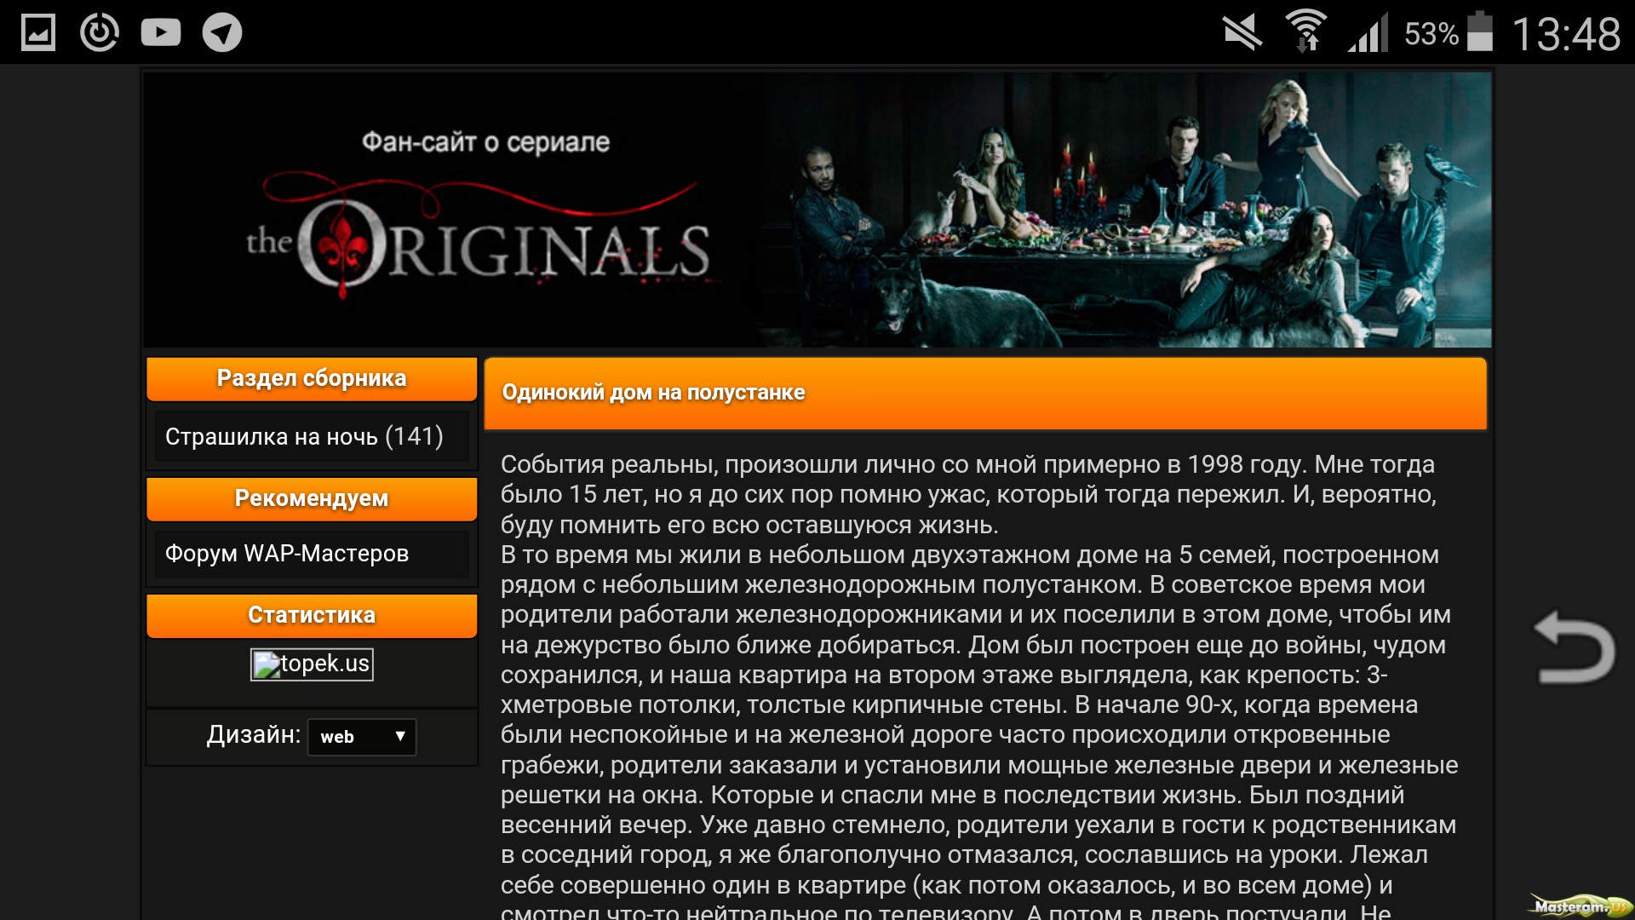Viewport: 1635px width, 920px height.
Task: Tap the circular sync notification icon
Action: pos(100,32)
